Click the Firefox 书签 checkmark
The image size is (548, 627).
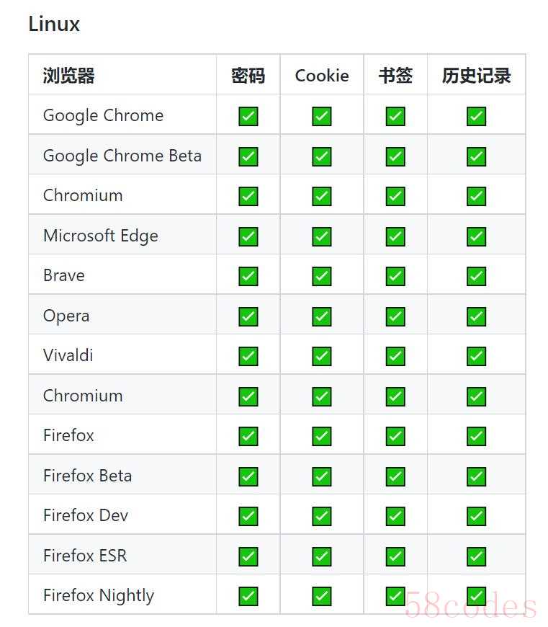pos(395,436)
